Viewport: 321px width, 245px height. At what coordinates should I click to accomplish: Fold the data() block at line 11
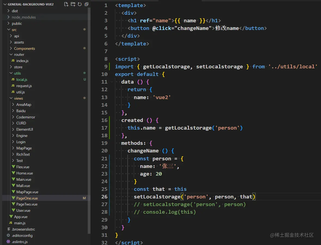click(x=112, y=82)
